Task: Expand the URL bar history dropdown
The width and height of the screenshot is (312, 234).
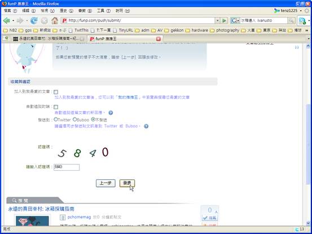Action: [x=217, y=20]
